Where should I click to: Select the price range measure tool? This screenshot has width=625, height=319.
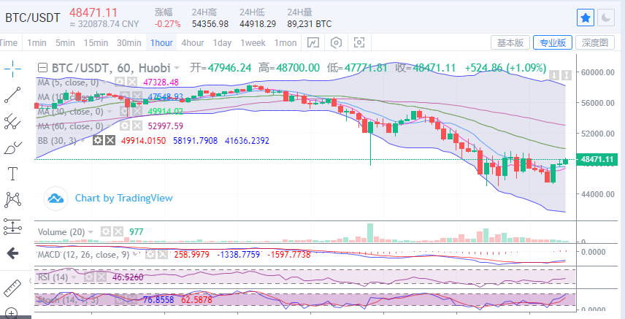12,226
